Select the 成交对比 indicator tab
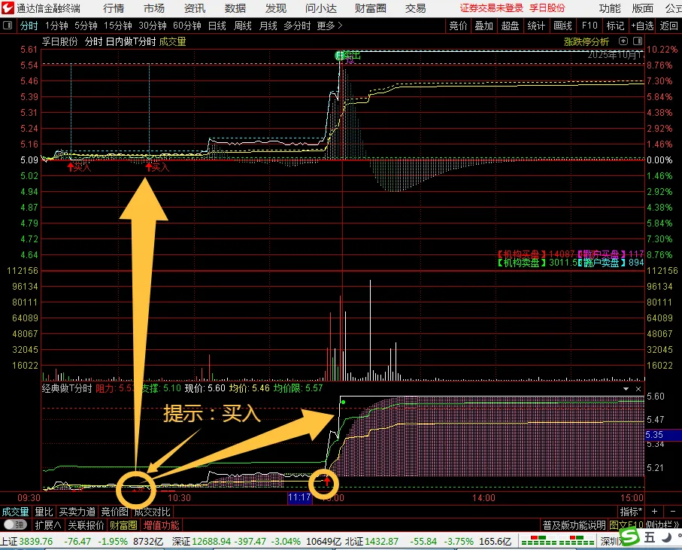Viewport: 682px width, 550px height. [x=152, y=512]
